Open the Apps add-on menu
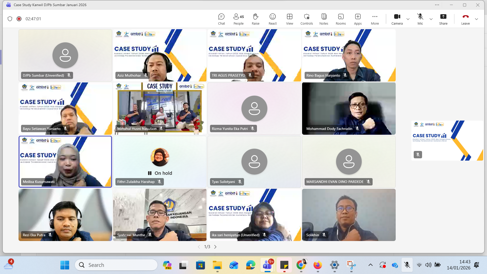 coord(358,19)
